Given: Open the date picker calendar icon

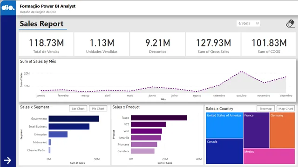Looking at the screenshot, I should pos(257,23).
